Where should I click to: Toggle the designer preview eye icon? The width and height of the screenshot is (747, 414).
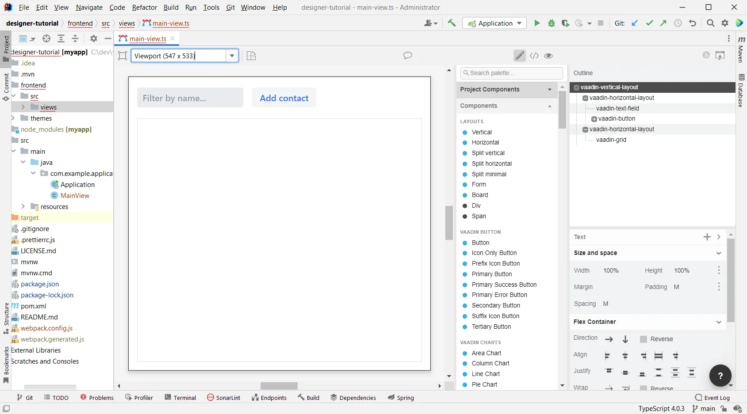click(548, 56)
